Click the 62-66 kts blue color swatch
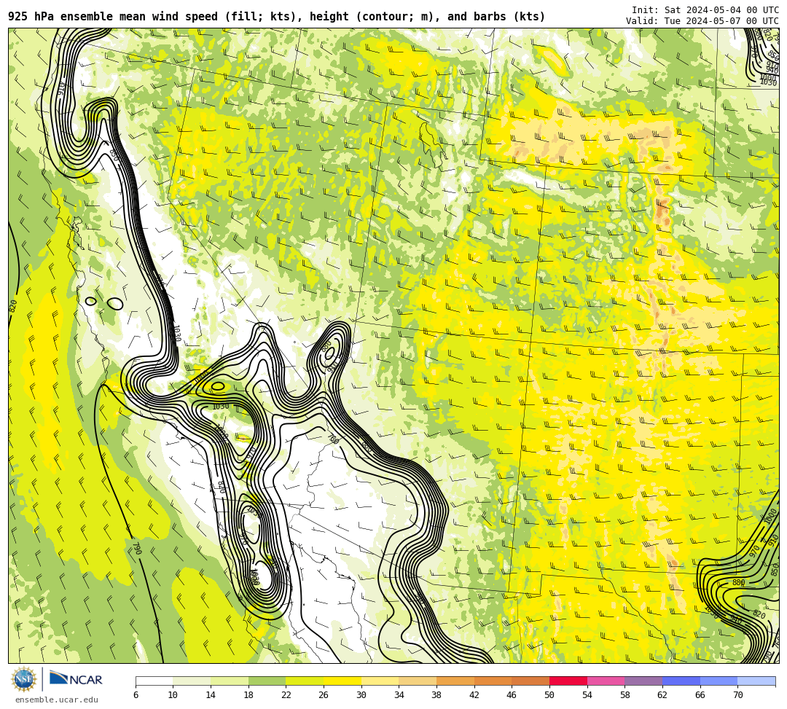The width and height of the screenshot is (787, 709). point(681,681)
